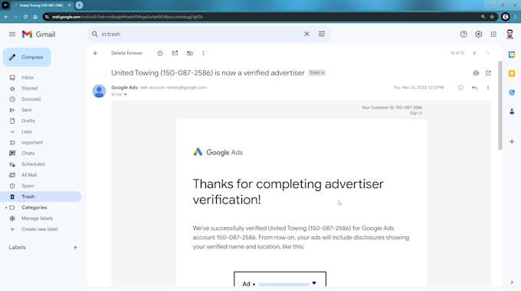Open message More options three dots
Image resolution: width=521 pixels, height=292 pixels.
point(488,87)
